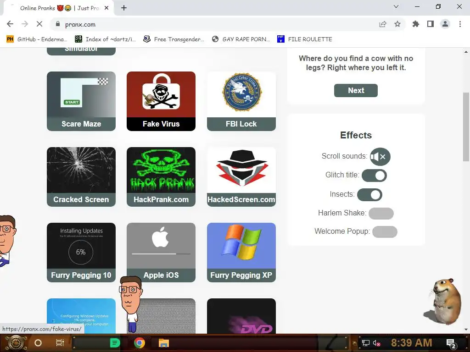Screen dimensions: 470x352
Task: Open Cortana circle on the taskbar
Action: click(38, 343)
